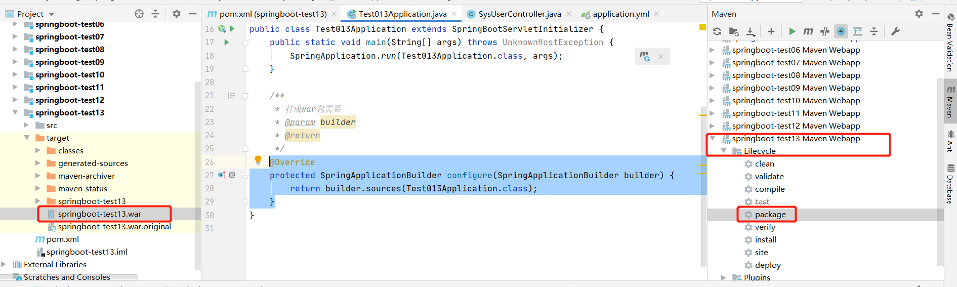
Task: Click Locate/Select Opened File target icon
Action: click(139, 14)
